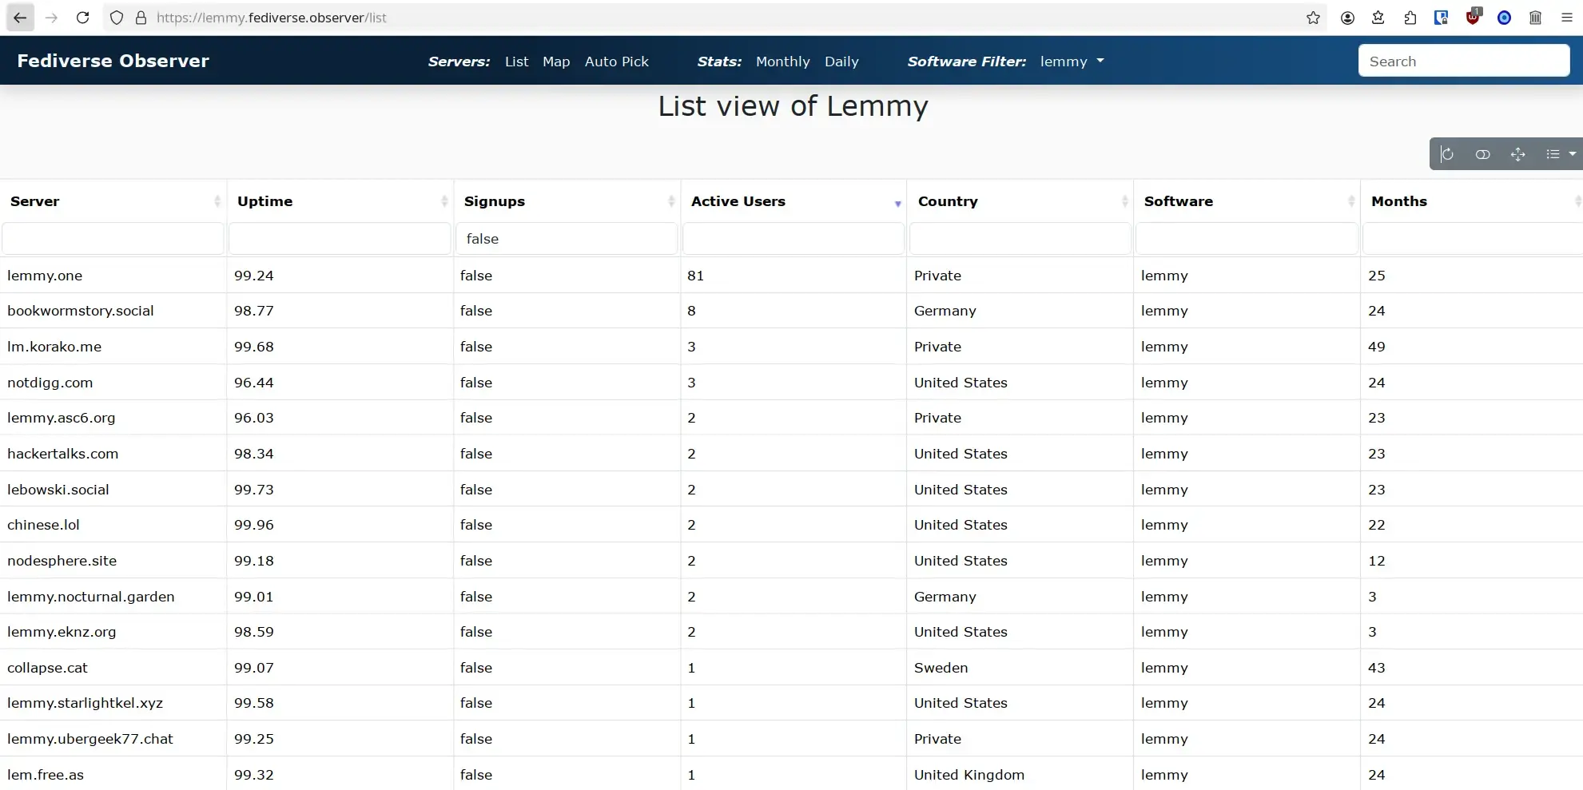Sort table by Uptime column

click(x=340, y=201)
